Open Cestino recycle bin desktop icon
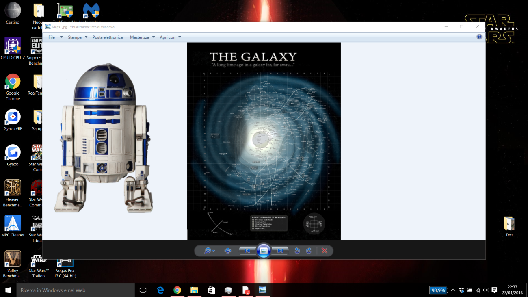 click(x=13, y=14)
